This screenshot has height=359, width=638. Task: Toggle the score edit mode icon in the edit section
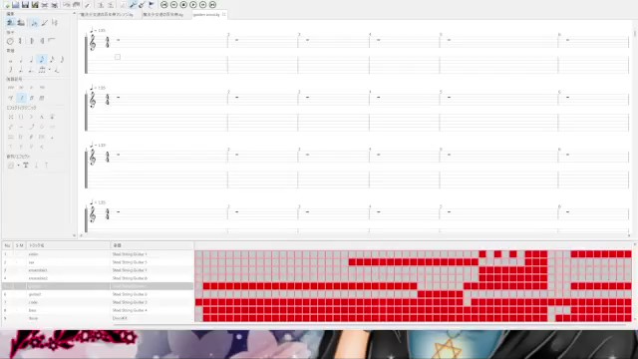11,23
